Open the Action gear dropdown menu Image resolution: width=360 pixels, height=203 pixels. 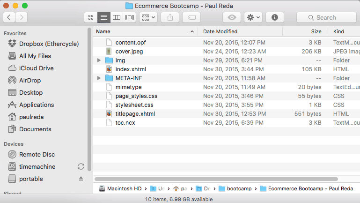(253, 17)
